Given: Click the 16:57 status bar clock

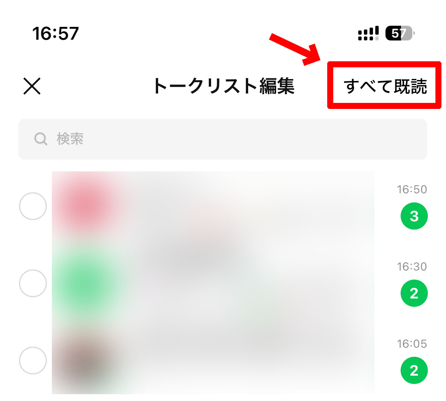Looking at the screenshot, I should [x=55, y=34].
